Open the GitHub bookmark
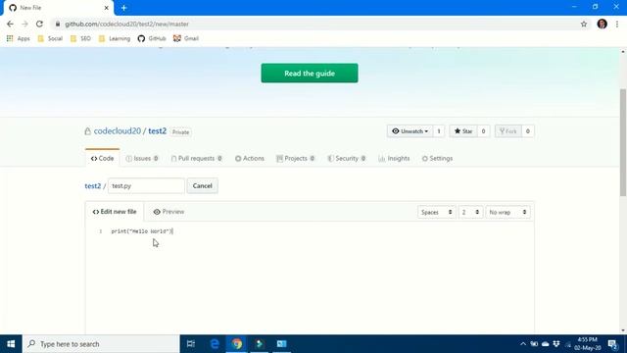This screenshot has height=353, width=627. pos(152,38)
